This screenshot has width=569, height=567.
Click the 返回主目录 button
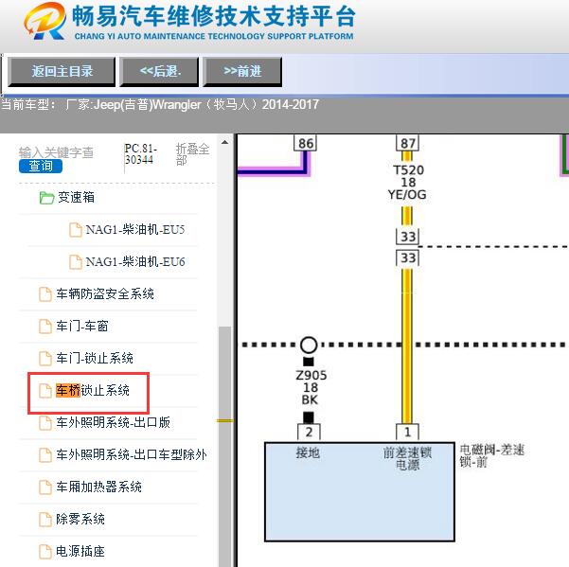(62, 71)
